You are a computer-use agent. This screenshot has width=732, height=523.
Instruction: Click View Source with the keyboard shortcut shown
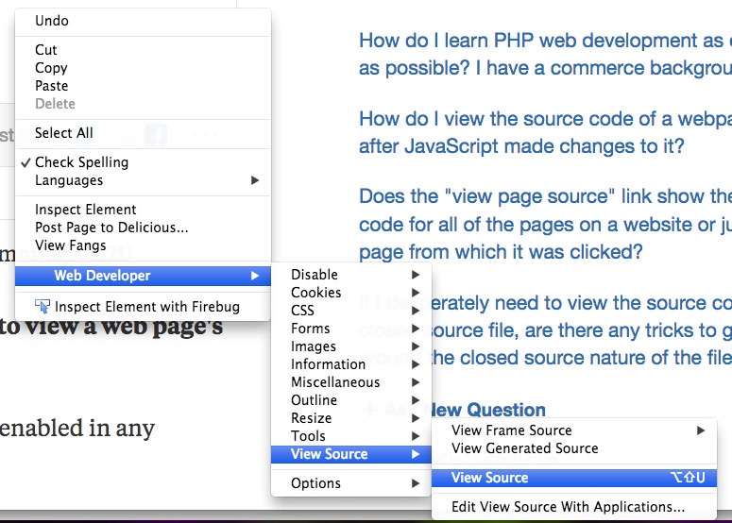tap(574, 478)
